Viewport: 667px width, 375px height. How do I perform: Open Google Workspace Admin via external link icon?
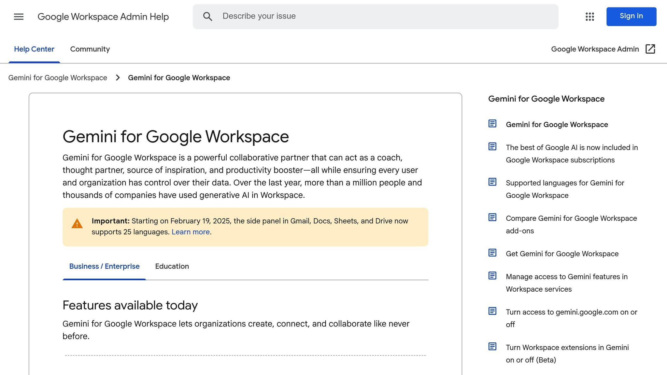click(x=650, y=49)
